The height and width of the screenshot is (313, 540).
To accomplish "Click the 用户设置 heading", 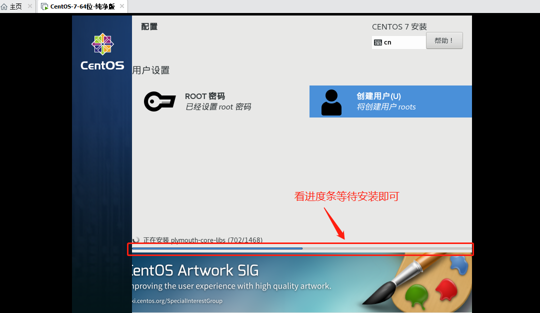I will click(151, 70).
